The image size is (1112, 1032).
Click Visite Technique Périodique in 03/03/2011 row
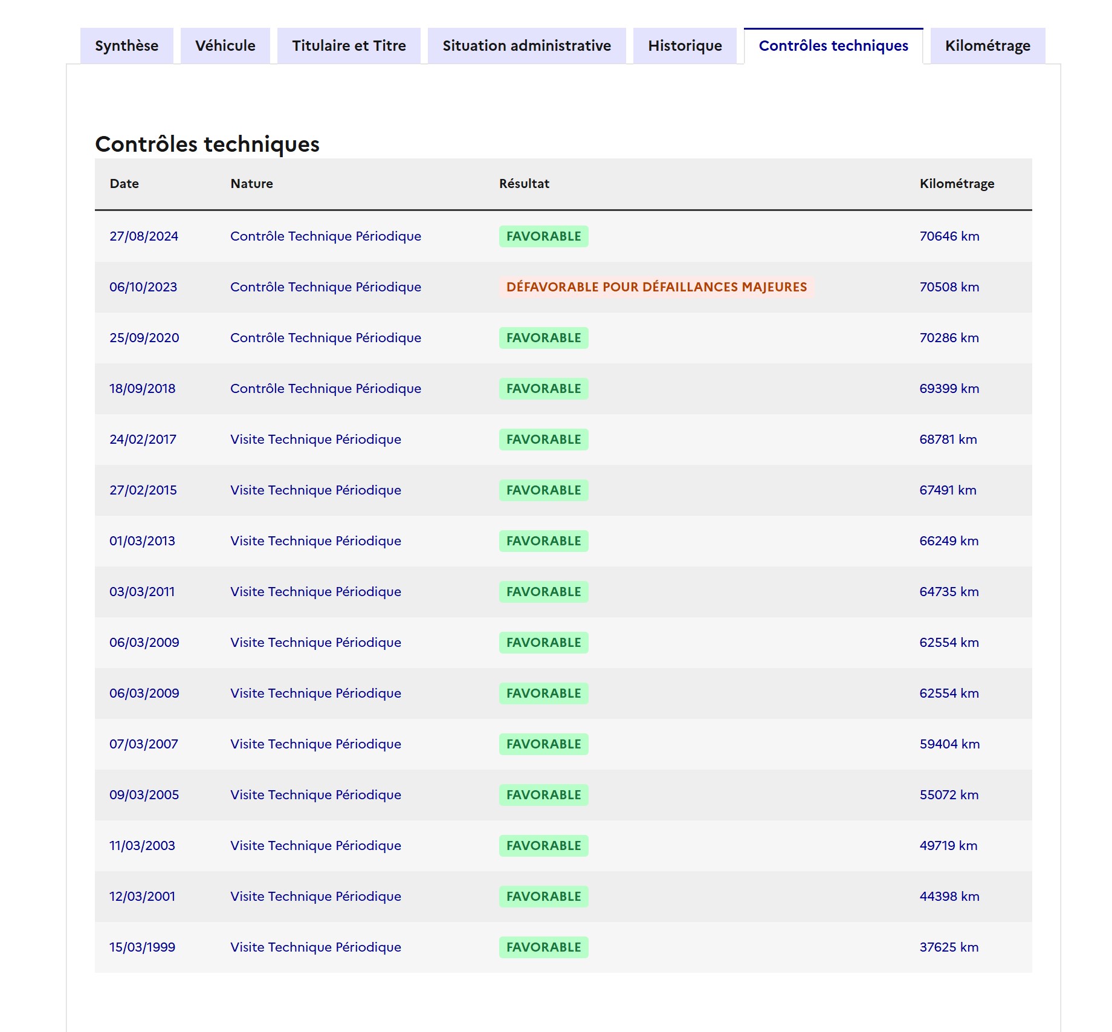tap(315, 592)
